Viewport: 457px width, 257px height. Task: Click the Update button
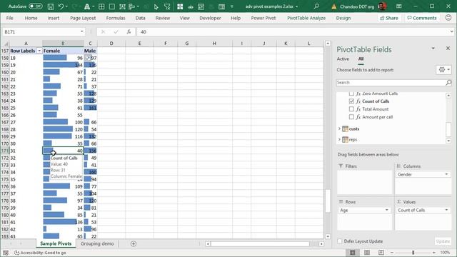click(443, 241)
